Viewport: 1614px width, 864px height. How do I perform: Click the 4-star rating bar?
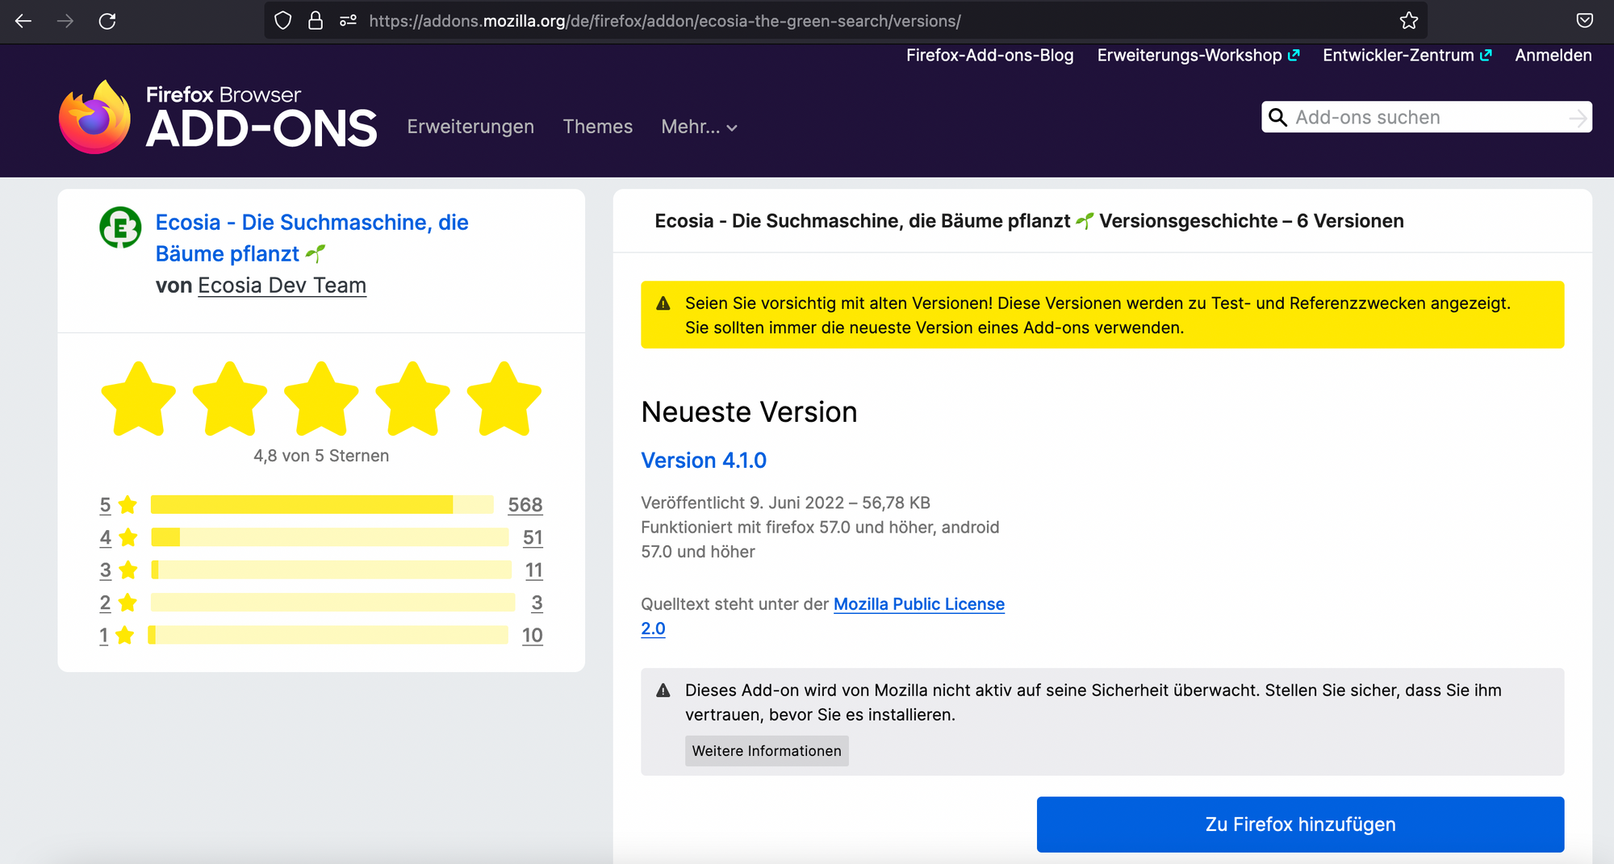[x=330, y=537]
